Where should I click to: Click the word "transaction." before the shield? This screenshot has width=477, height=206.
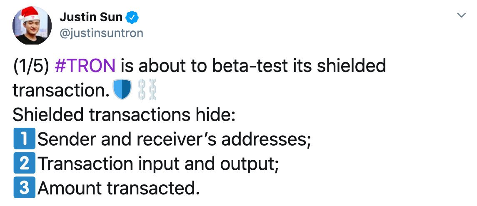click(60, 90)
